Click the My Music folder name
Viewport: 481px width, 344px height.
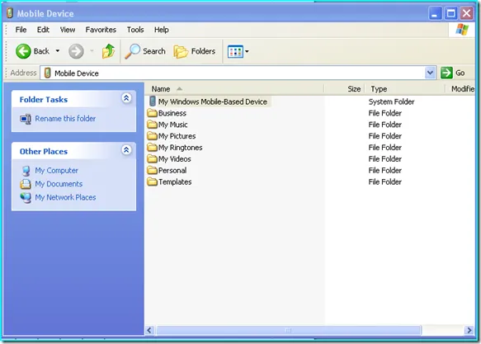[172, 125]
